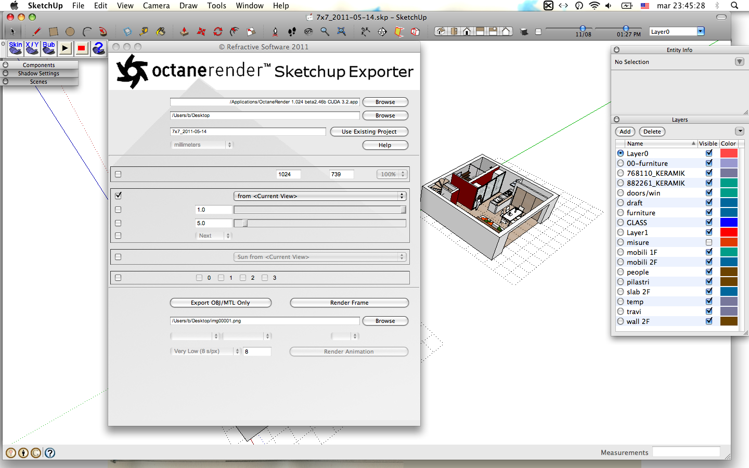
Task: Check the box labeled 2
Action: (243, 278)
